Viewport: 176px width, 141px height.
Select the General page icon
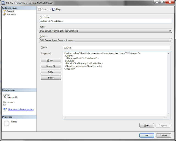point(4,11)
